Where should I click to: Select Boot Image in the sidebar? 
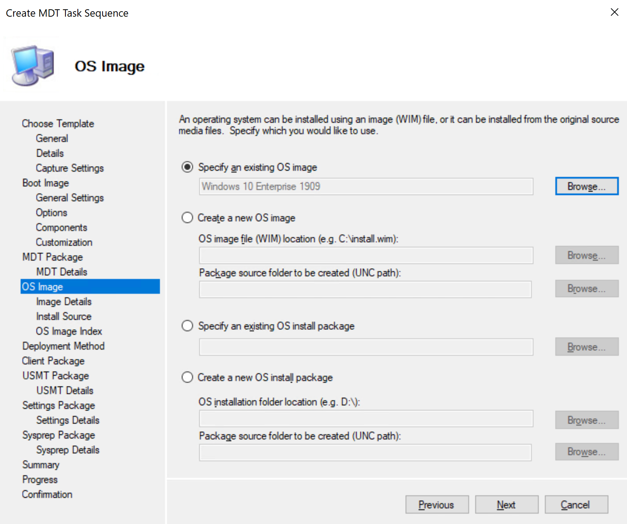click(x=45, y=183)
